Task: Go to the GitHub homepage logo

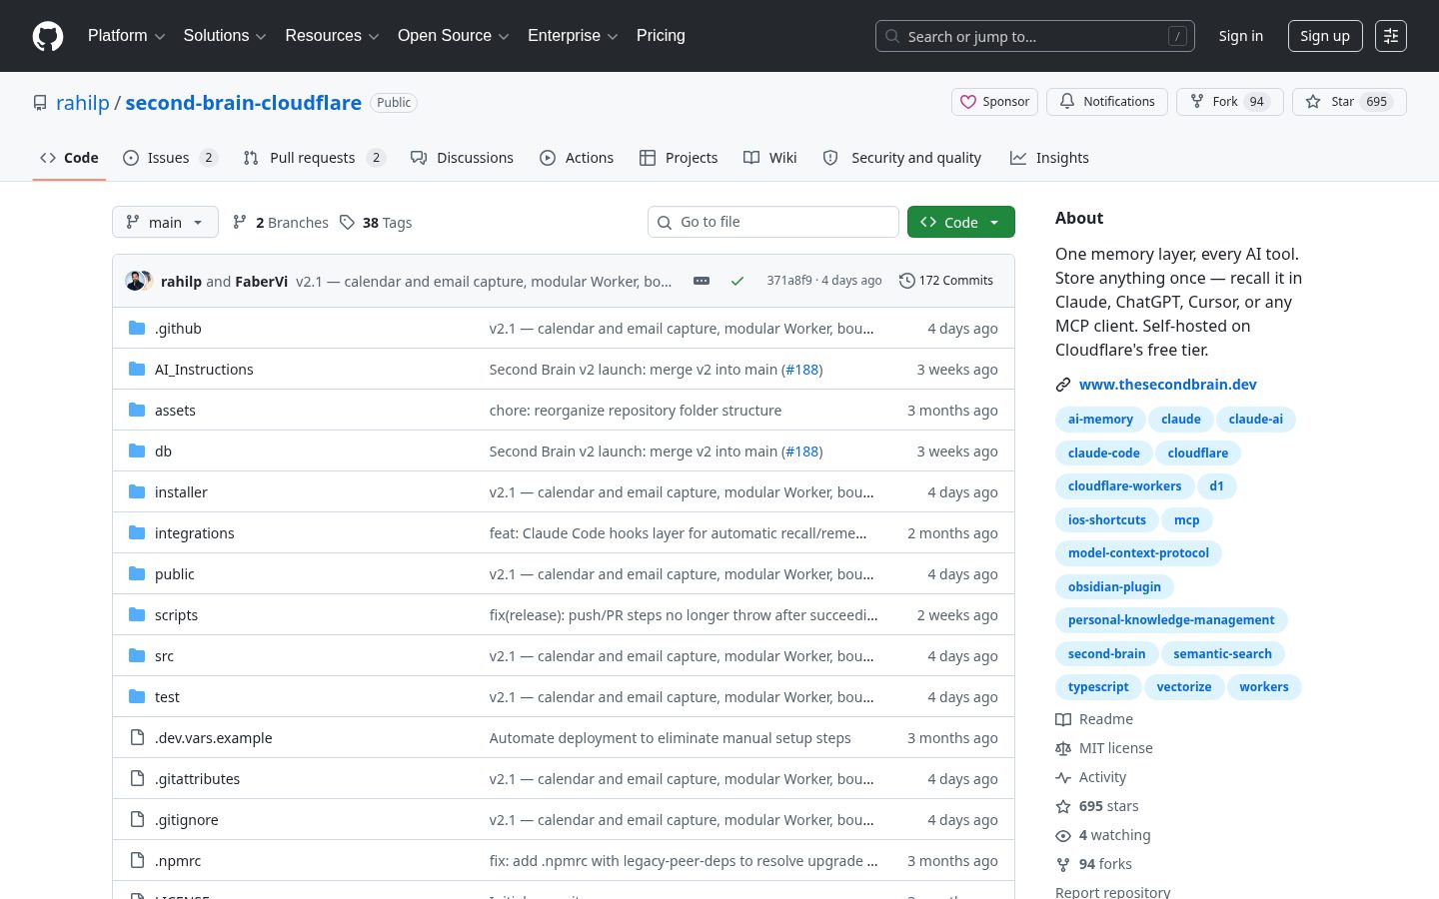Action: [48, 36]
